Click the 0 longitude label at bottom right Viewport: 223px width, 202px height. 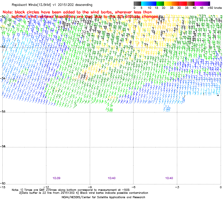221,187
